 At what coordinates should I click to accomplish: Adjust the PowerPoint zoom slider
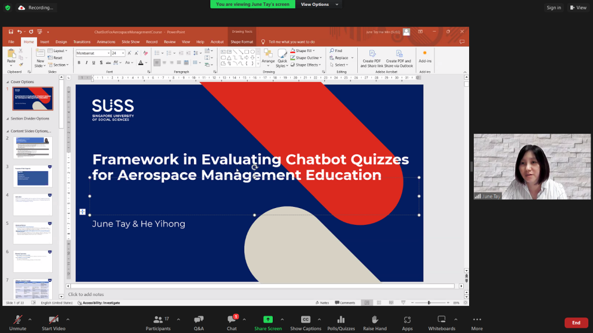coord(429,302)
